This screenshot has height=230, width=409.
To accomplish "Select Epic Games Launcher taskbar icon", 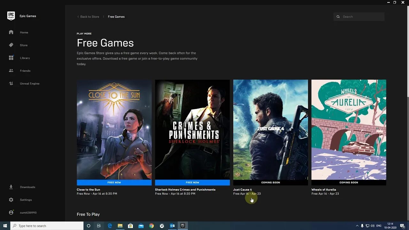I will point(183,226).
